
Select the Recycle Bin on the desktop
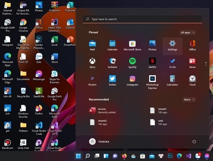(23, 93)
